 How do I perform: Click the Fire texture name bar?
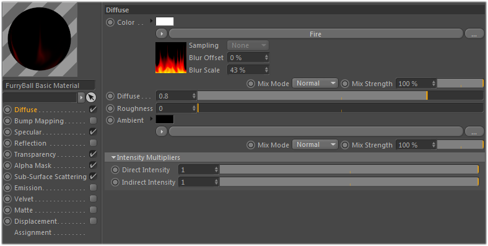[316, 33]
